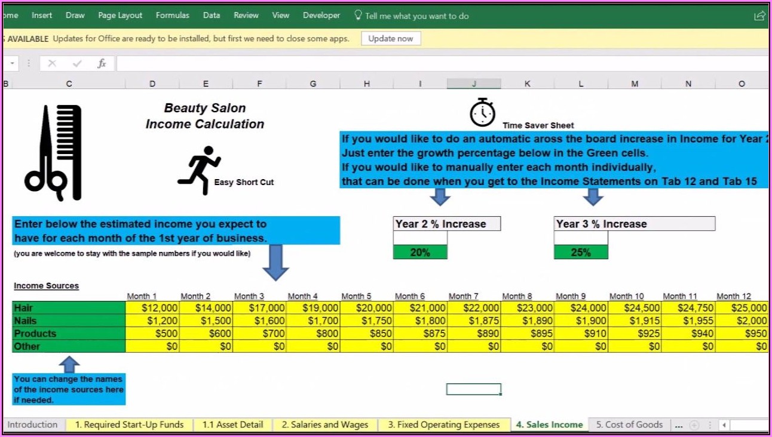772x437 pixels.
Task: Select Other Month 3 value $0
Action: (x=259, y=346)
